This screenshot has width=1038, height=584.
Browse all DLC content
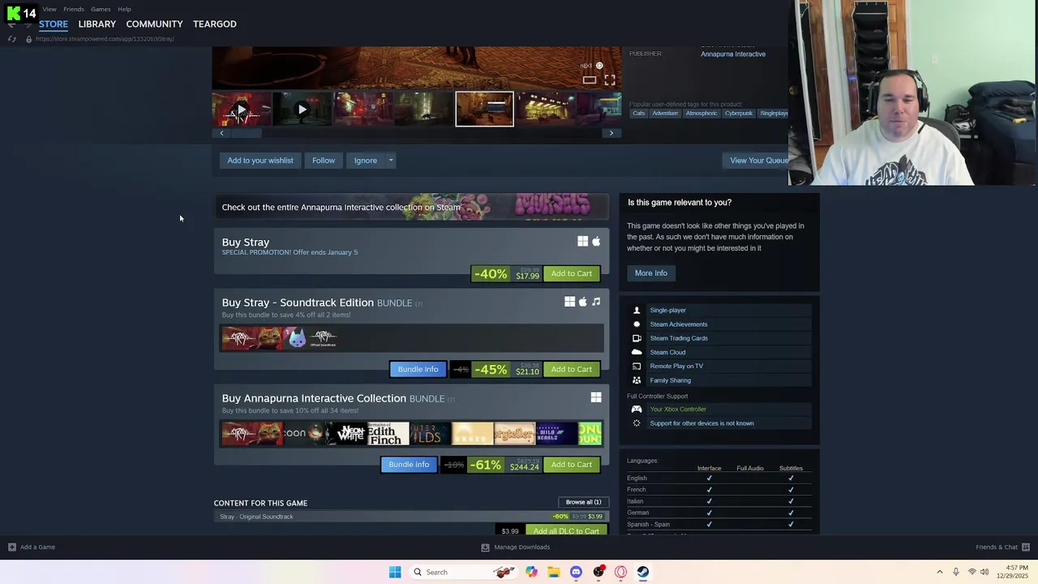583,502
